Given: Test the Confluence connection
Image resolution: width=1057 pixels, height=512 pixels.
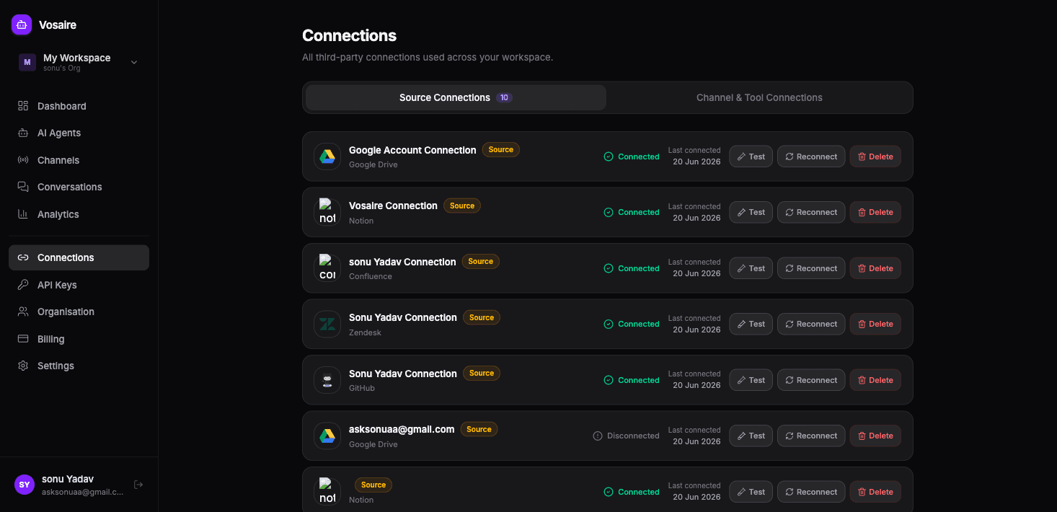Looking at the screenshot, I should pos(751,268).
